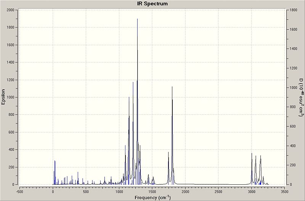This screenshot has width=305, height=201.
Task: Click the 2000 tick on frequency axis
Action: [185, 192]
